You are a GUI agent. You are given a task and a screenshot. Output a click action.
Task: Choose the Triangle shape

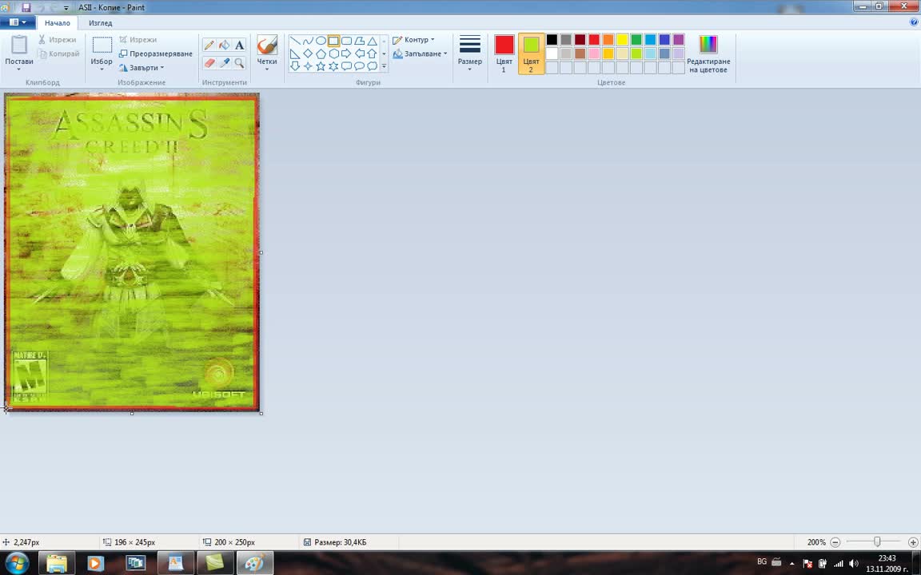point(373,41)
